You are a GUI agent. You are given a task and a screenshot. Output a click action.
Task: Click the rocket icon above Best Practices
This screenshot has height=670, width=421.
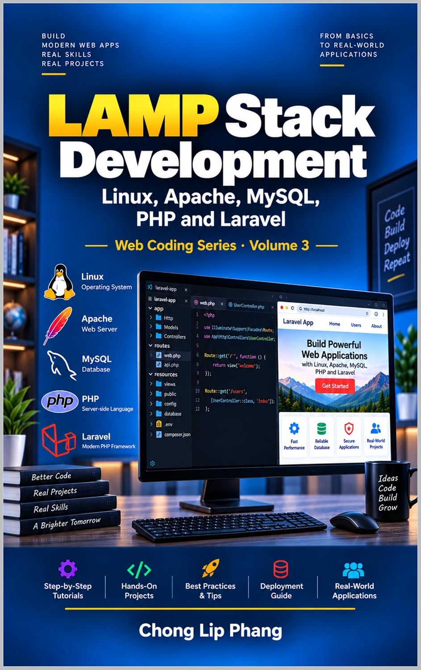[x=210, y=568]
